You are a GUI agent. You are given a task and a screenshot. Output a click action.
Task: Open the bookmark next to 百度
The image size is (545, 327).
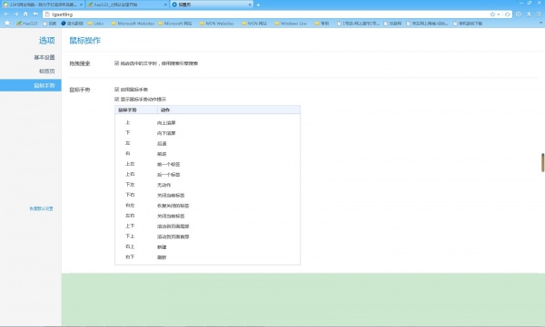pyautogui.click(x=73, y=24)
